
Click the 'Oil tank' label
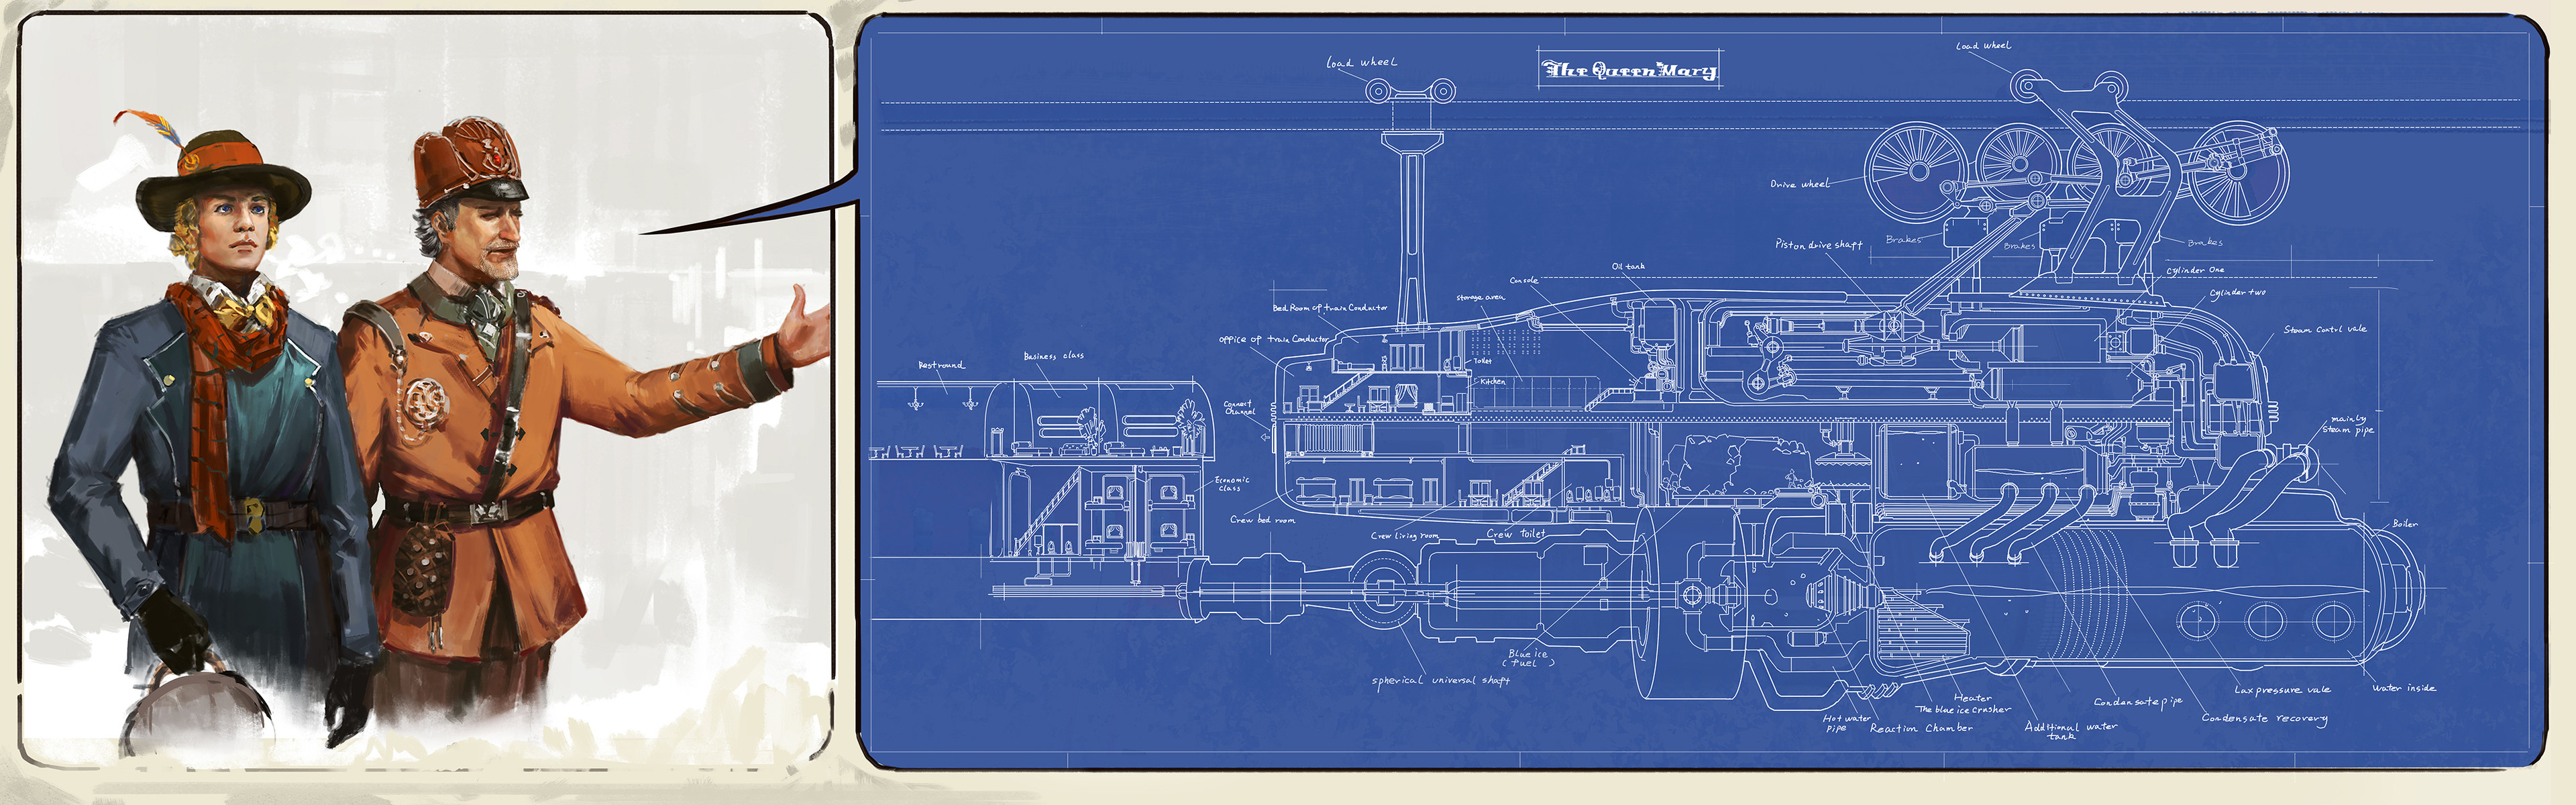tap(1628, 266)
